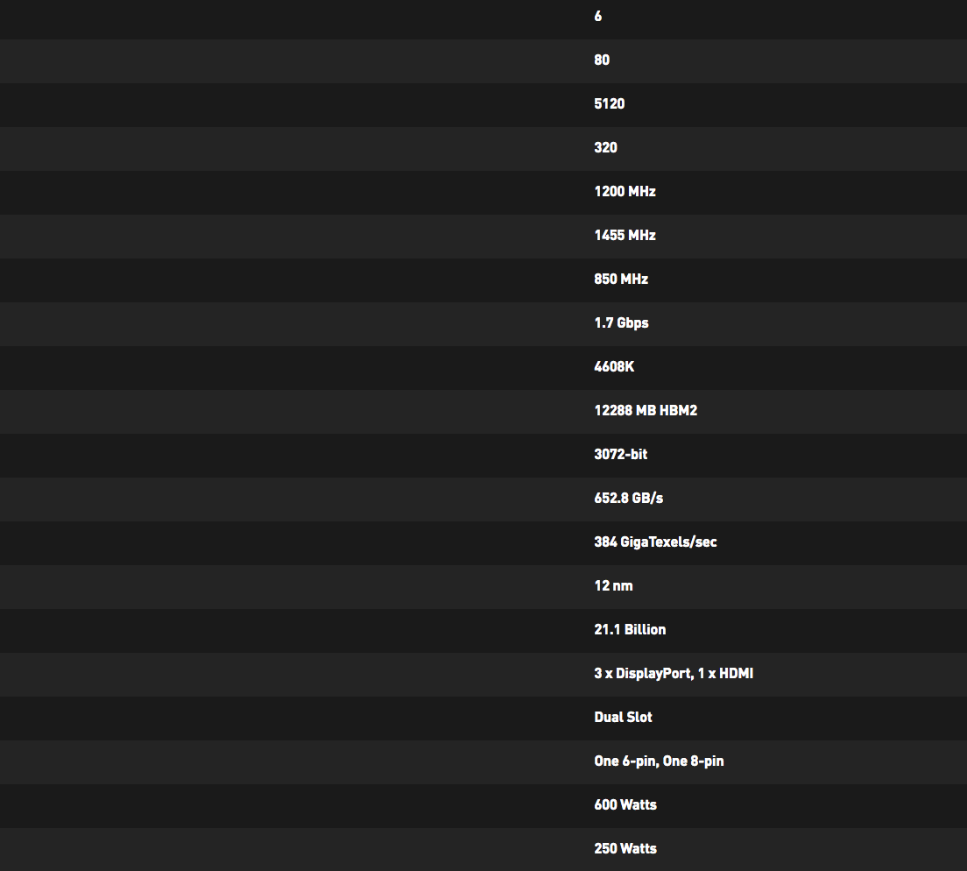The image size is (967, 871).
Task: Click the "21.1 Billion" value
Action: 630,630
